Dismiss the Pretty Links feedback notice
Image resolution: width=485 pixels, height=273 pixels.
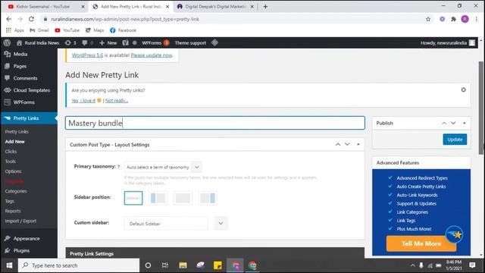point(463,89)
